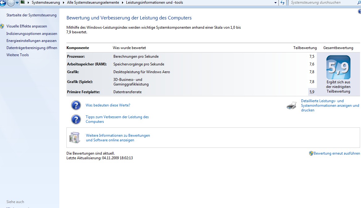Click question icon beside Was bedeuten diese Werte
Image resolution: width=361 pixels, height=208 pixels.
click(x=76, y=105)
